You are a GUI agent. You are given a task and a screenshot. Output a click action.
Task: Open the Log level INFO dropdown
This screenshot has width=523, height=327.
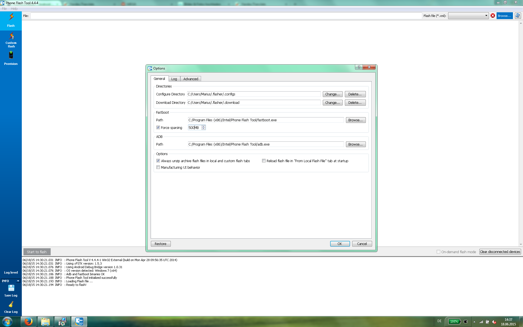tap(11, 281)
